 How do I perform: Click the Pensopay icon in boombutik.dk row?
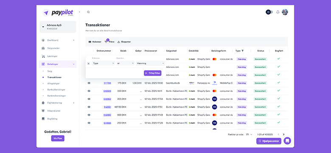tap(192, 83)
